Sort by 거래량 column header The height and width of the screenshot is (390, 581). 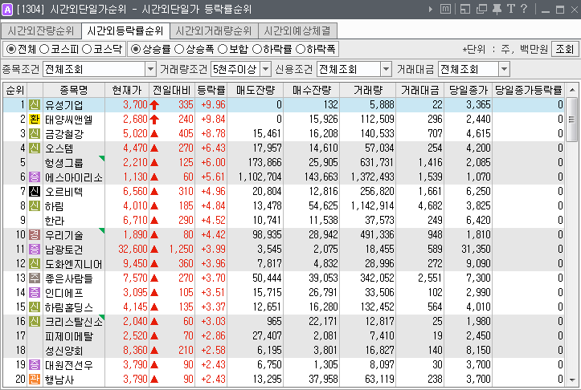tap(367, 90)
